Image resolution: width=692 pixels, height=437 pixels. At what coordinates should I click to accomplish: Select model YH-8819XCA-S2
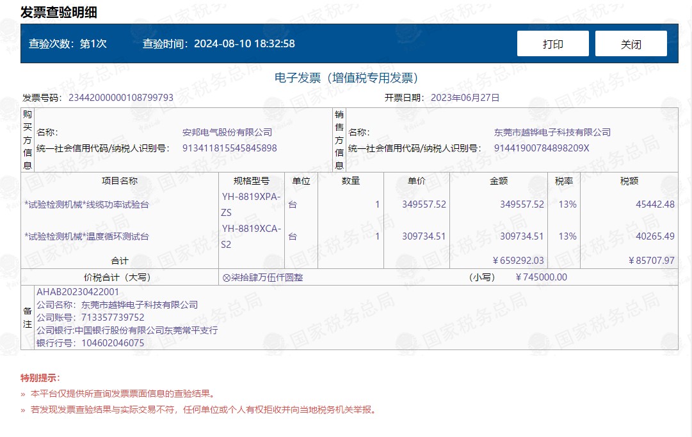tap(251, 236)
